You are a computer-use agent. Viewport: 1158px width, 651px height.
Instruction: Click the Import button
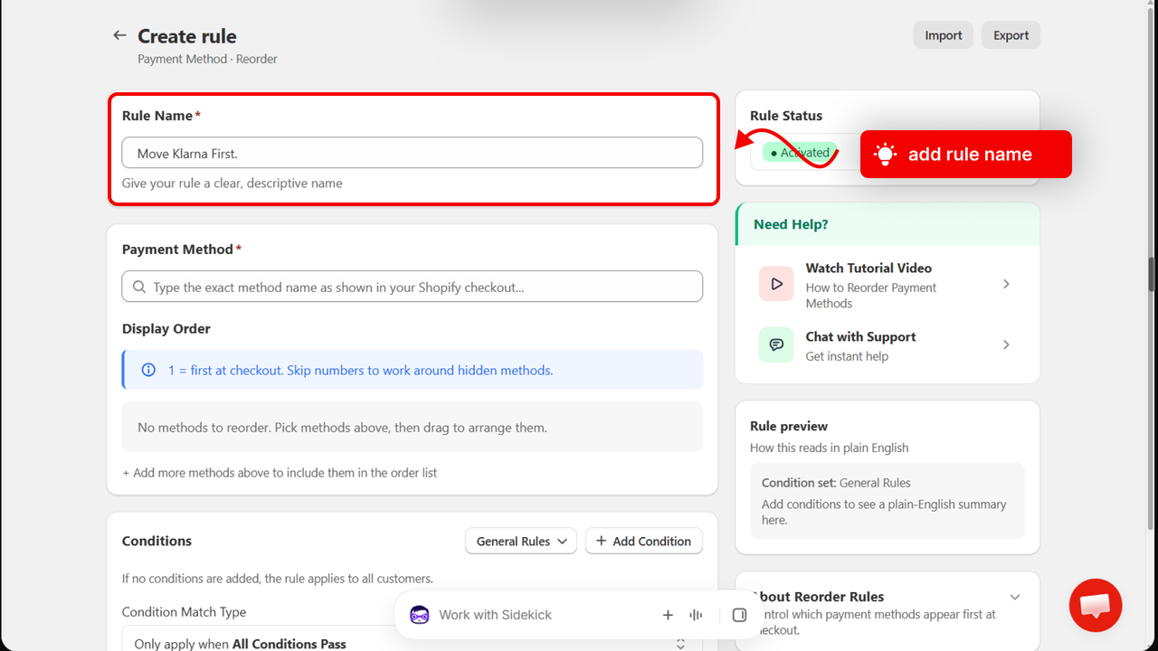[x=944, y=35]
